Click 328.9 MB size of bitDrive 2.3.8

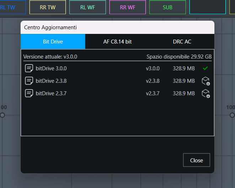point(184,81)
